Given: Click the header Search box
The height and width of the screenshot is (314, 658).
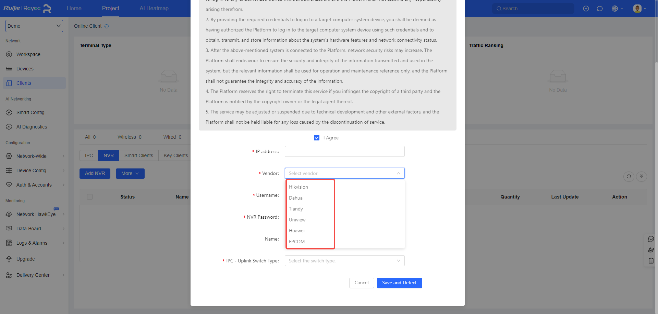Looking at the screenshot, I should (533, 9).
